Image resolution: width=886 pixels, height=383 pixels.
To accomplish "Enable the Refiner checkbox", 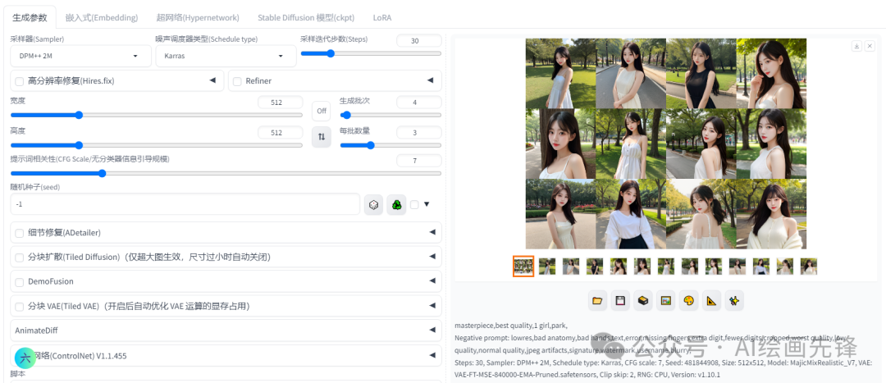I will pyautogui.click(x=237, y=81).
